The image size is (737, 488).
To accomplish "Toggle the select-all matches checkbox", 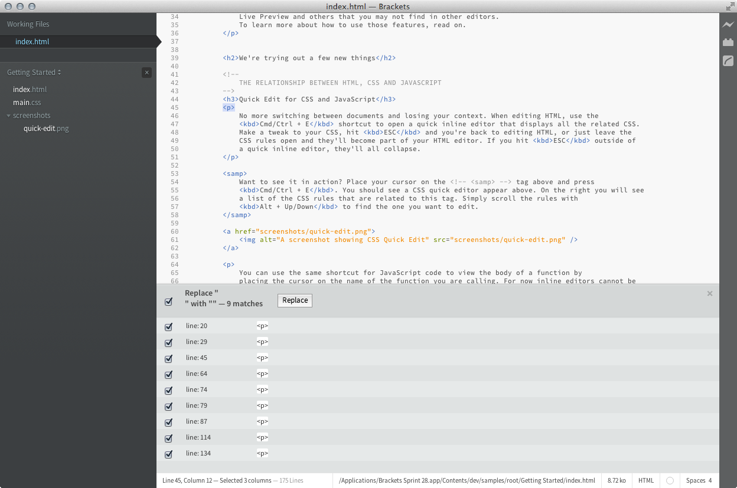I will click(168, 302).
